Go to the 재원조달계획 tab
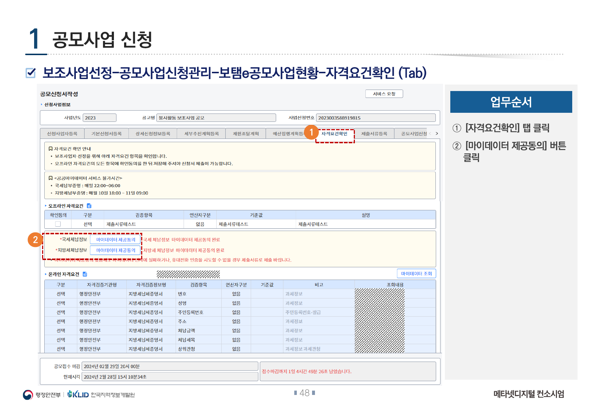 (246, 134)
